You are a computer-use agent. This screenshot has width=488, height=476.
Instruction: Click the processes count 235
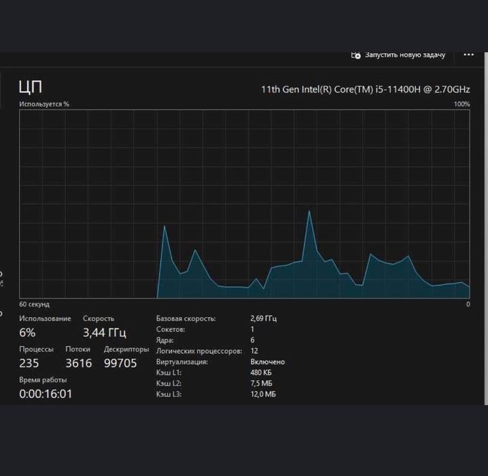point(29,363)
